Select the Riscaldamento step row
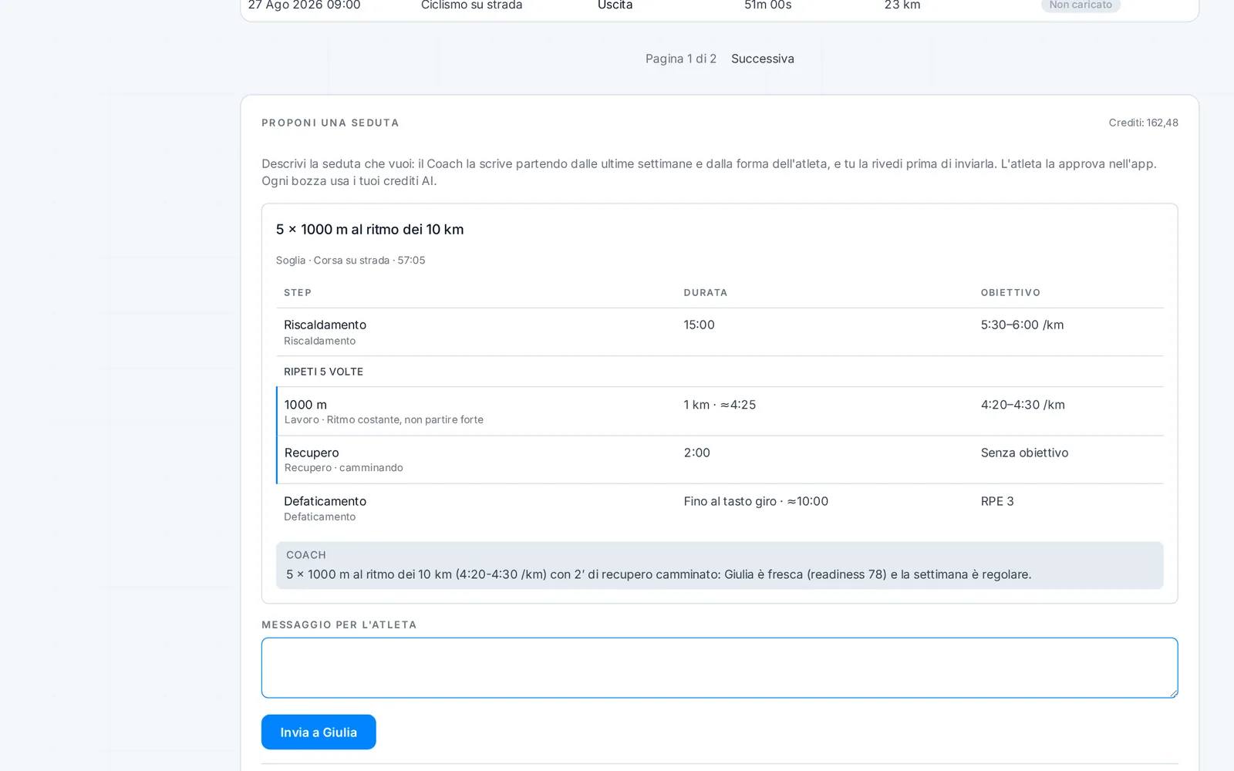Viewport: 1234px width, 771px height. [x=720, y=332]
